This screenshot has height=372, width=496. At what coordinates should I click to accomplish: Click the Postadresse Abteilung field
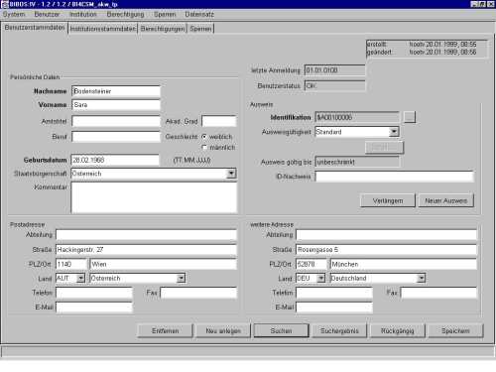146,235
